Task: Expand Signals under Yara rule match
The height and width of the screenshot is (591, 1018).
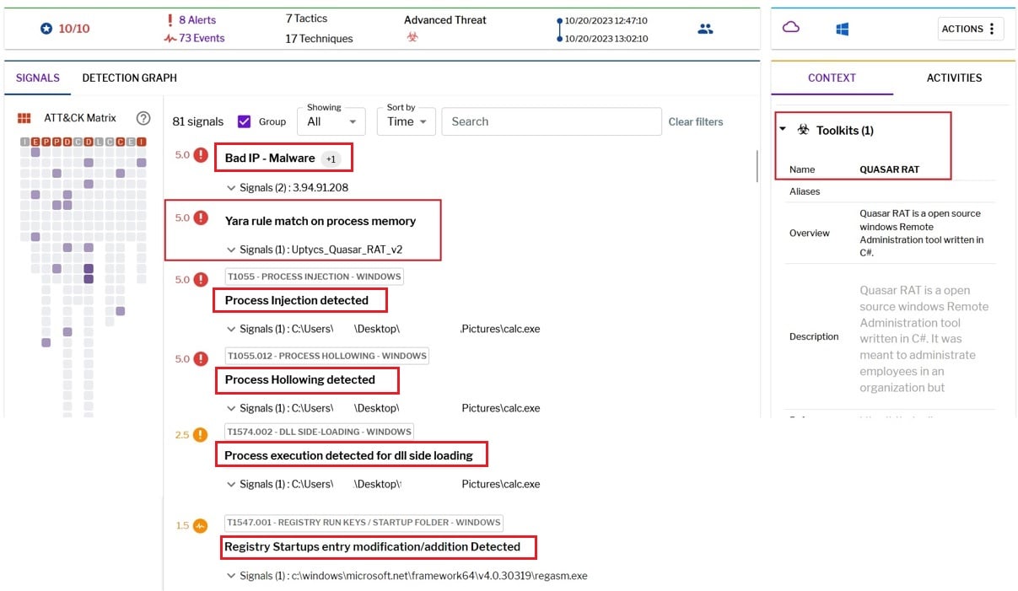Action: (x=232, y=250)
